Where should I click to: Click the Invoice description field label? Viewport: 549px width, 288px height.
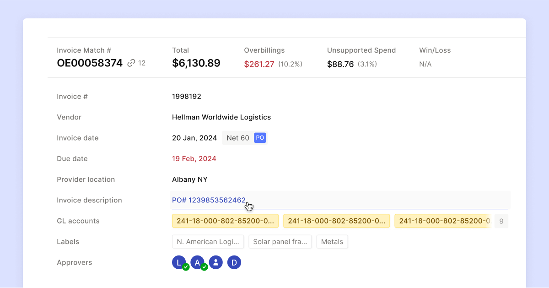click(89, 200)
